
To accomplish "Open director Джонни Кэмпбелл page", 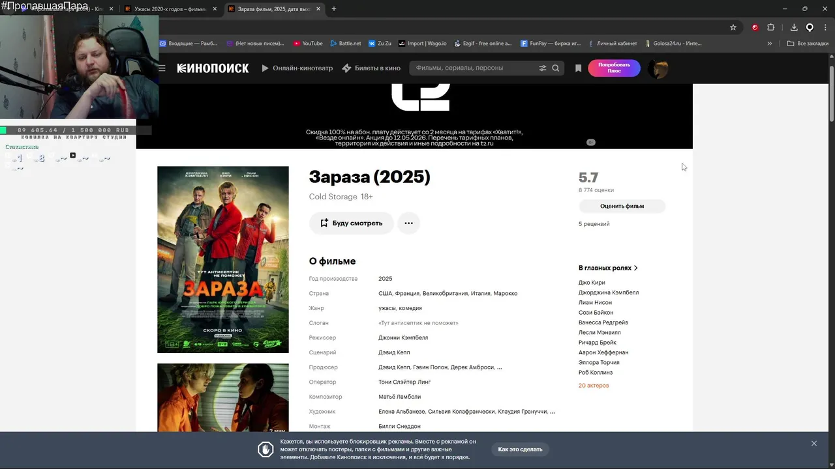I will (x=403, y=337).
